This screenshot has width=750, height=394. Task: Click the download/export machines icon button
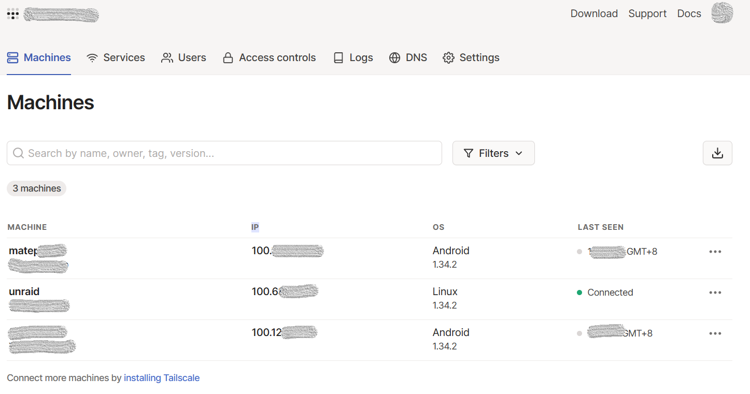tap(717, 153)
